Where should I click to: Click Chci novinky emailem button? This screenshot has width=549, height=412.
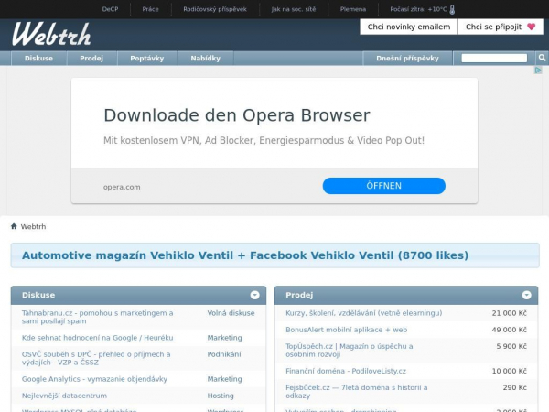point(409,27)
